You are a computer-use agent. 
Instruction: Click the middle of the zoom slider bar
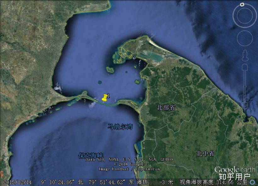tap(245, 86)
